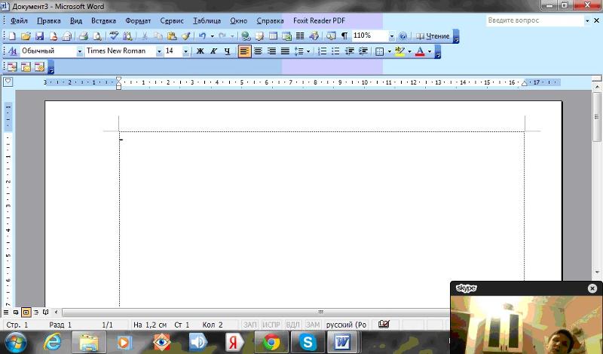Decrease indent of the paragraph
The image size is (603, 354).
click(x=350, y=51)
